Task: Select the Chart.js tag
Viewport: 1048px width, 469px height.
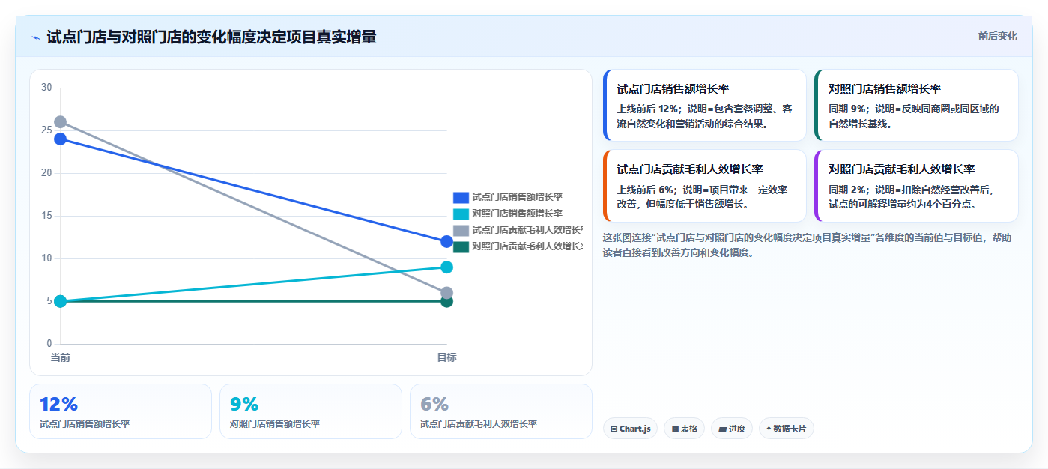Action: 630,429
